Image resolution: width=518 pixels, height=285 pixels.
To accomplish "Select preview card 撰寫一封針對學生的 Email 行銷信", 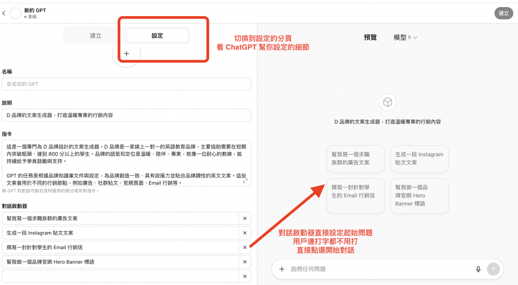I will tap(356, 196).
